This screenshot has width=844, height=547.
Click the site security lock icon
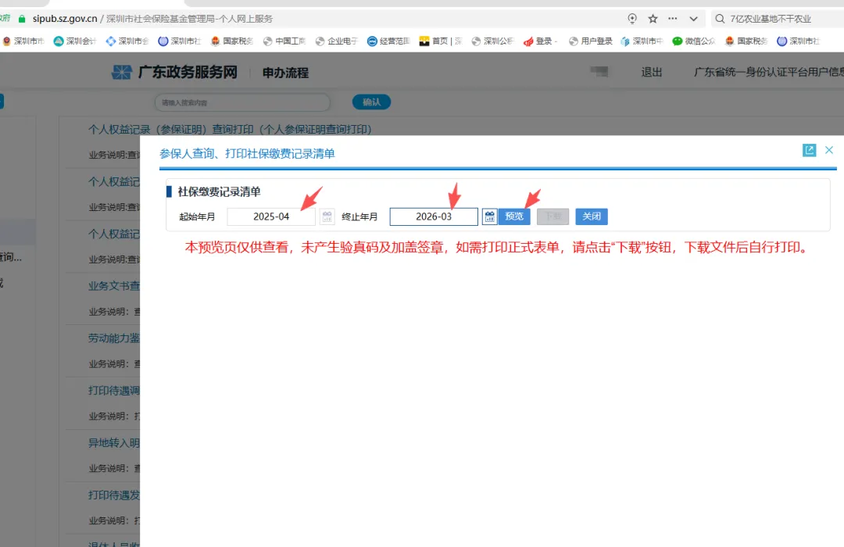pos(22,19)
